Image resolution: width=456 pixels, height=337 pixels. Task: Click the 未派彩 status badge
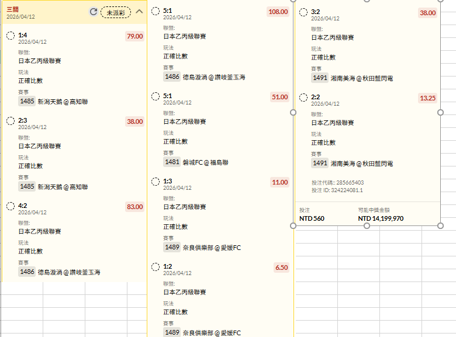pyautogui.click(x=116, y=12)
